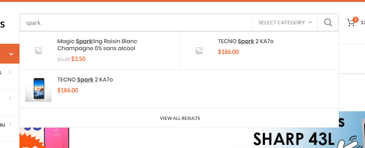Open the SELECT CATEGORY dropdown
This screenshot has height=148, width=365.
click(x=285, y=22)
